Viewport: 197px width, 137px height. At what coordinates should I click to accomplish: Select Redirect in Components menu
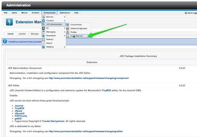(x=50, y=39)
